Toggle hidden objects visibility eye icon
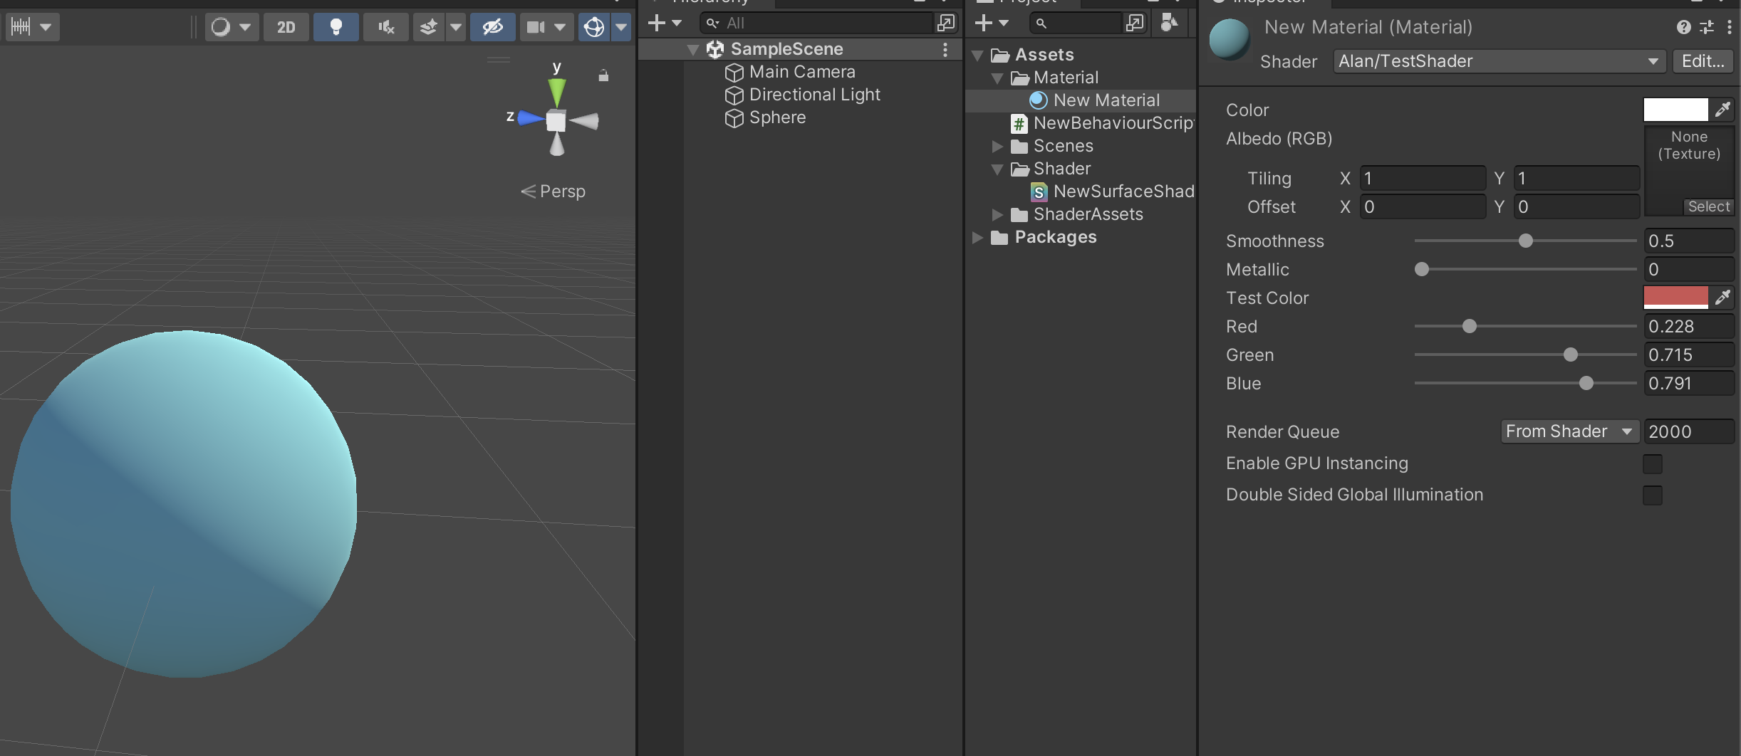 [492, 27]
